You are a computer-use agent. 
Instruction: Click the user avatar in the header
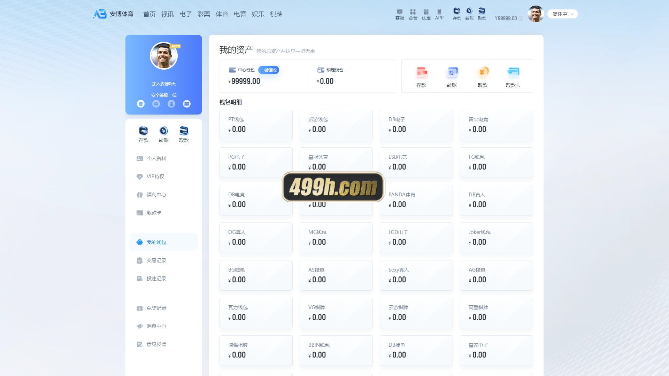point(536,14)
